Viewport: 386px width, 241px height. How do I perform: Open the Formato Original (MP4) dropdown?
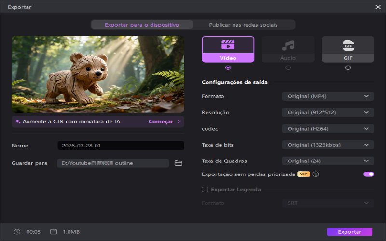(x=328, y=96)
